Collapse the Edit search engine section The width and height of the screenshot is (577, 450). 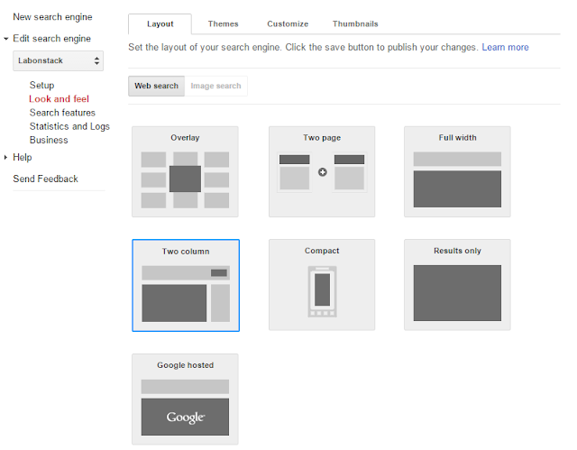coord(6,39)
